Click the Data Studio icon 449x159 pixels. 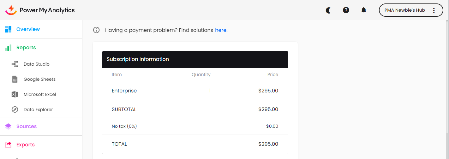(x=15, y=64)
